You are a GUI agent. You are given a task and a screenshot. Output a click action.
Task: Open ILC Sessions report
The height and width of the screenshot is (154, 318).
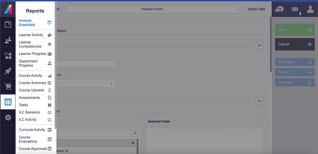tap(35, 112)
